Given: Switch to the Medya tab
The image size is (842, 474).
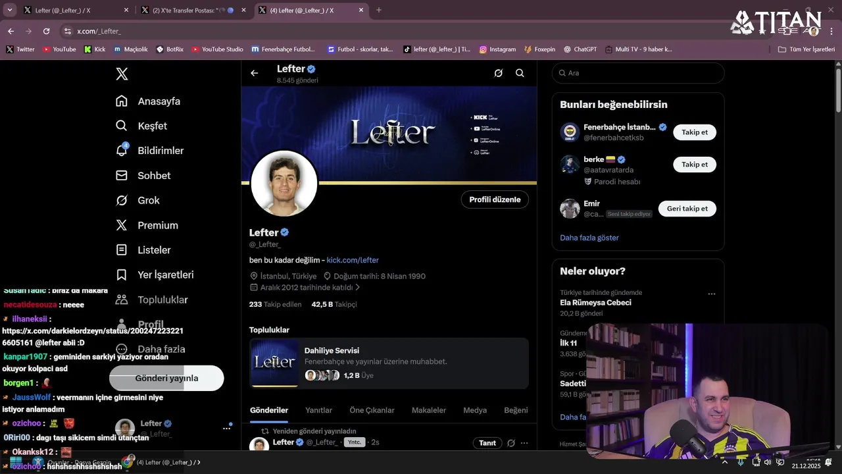Looking at the screenshot, I should (x=475, y=410).
